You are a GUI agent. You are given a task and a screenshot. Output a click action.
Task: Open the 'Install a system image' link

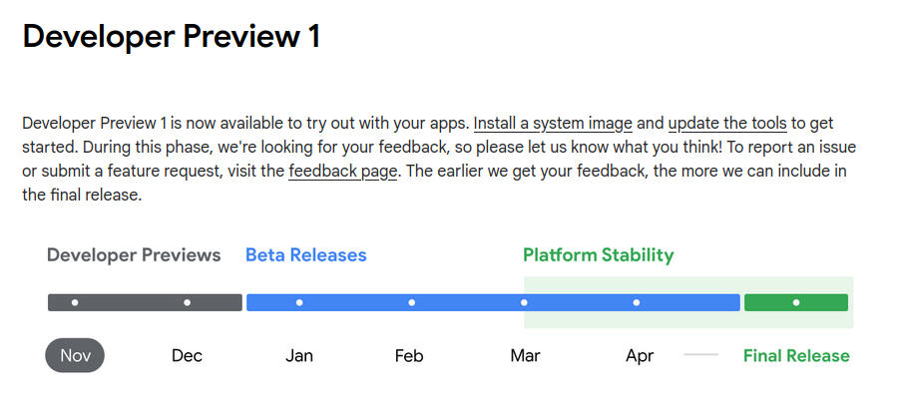553,124
